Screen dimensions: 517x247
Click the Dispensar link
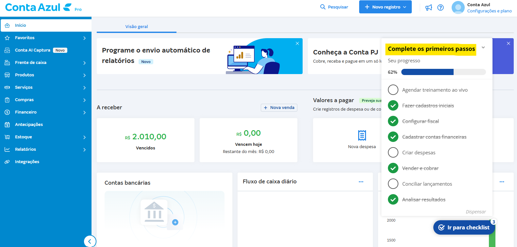point(476,212)
